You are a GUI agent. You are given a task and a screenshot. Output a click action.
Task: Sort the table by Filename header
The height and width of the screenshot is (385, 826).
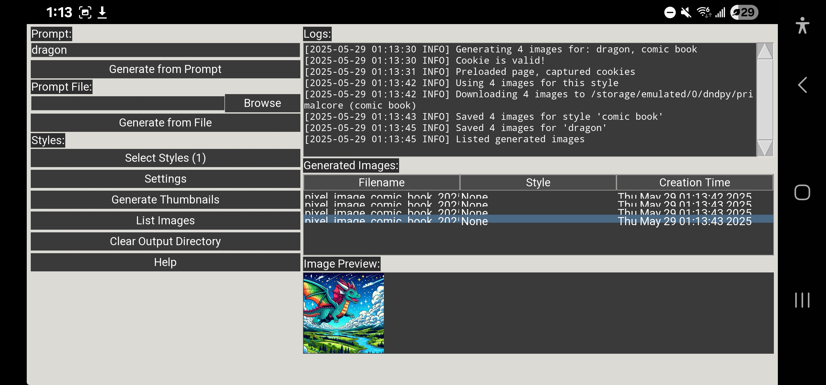381,182
